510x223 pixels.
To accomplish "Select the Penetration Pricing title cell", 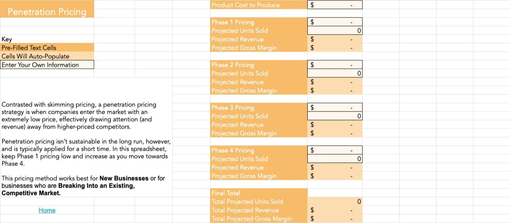I will point(47,12).
